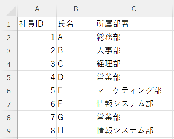
Task: Click the 氏名 header cell
Action: (76, 24)
